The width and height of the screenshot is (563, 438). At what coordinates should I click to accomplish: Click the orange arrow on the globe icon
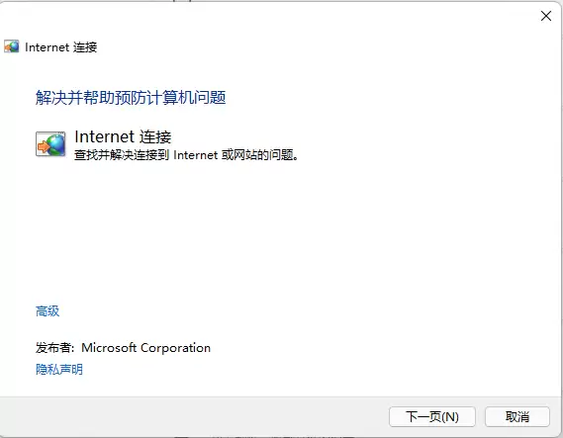[44, 146]
